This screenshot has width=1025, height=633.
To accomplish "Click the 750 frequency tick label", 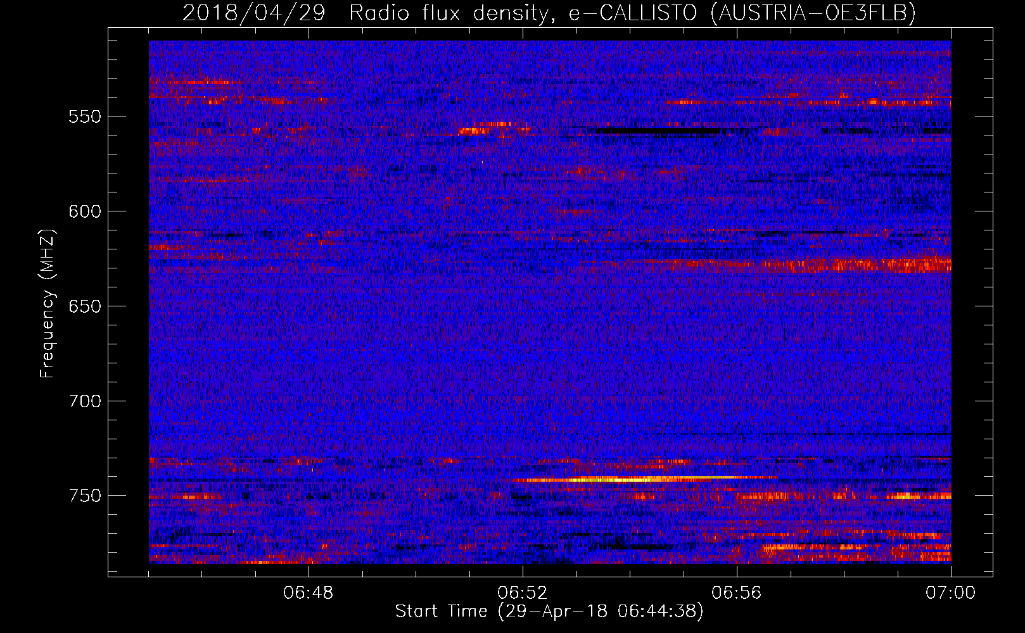I will pyautogui.click(x=85, y=496).
